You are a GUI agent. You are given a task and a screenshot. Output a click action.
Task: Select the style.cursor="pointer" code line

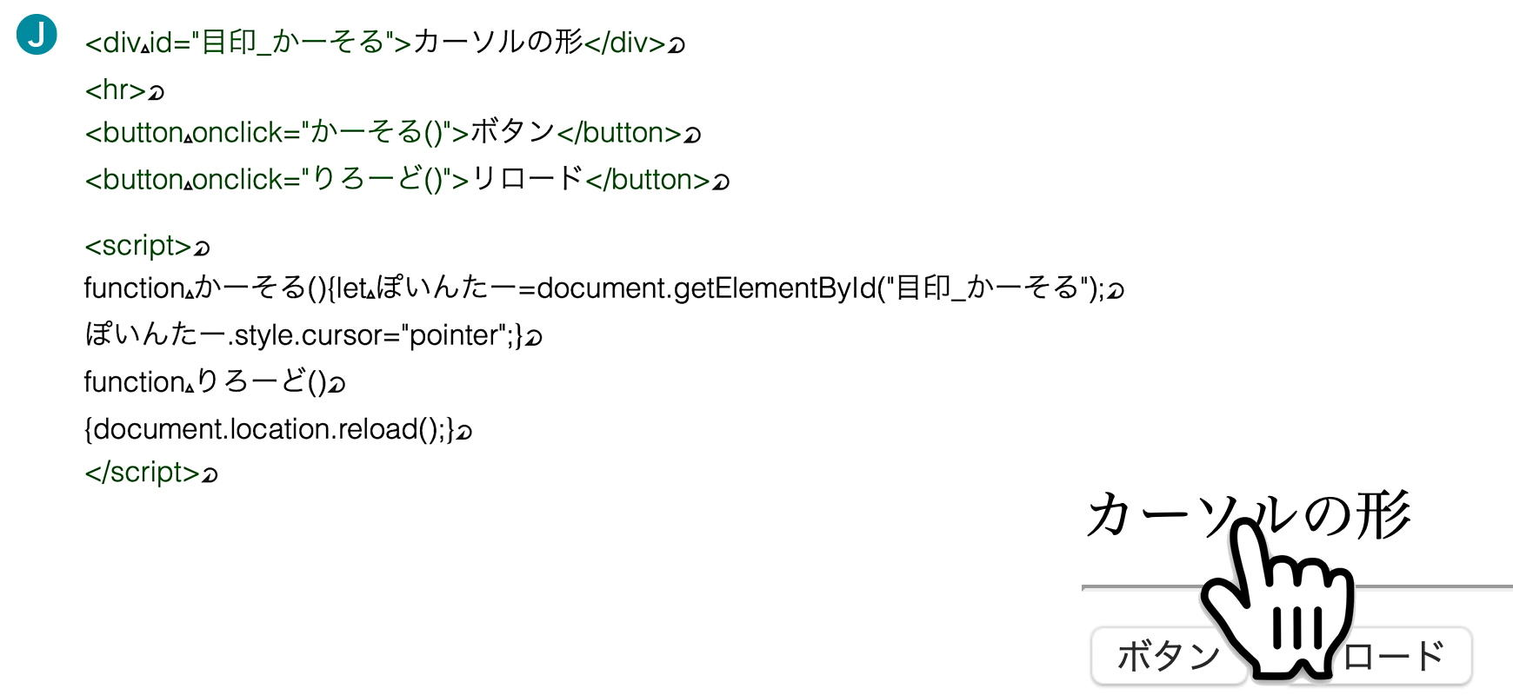(314, 335)
